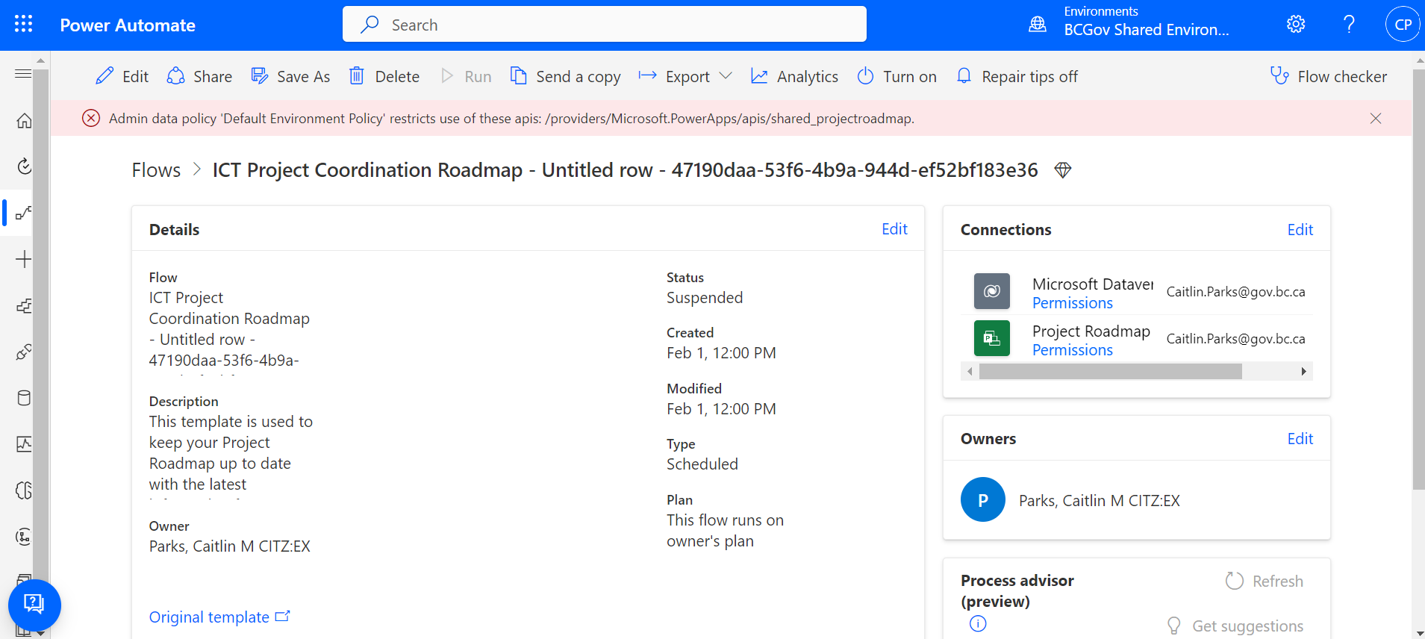Image resolution: width=1425 pixels, height=639 pixels.
Task: Click the Connections horizontal scrollbar thumb
Action: coord(1111,371)
